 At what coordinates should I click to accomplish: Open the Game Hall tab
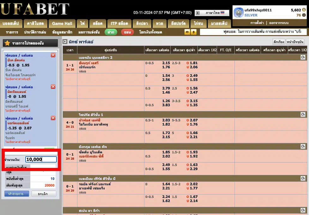click(62, 23)
